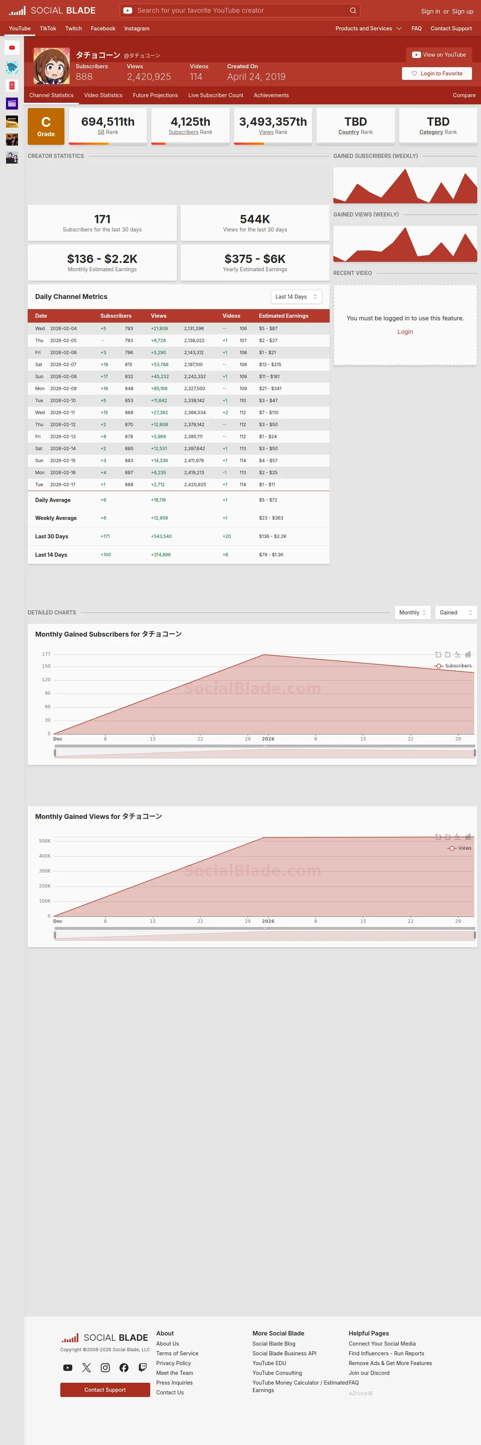This screenshot has height=1445, width=481.
Task: Open the footer Twitch icon
Action: click(x=143, y=1368)
